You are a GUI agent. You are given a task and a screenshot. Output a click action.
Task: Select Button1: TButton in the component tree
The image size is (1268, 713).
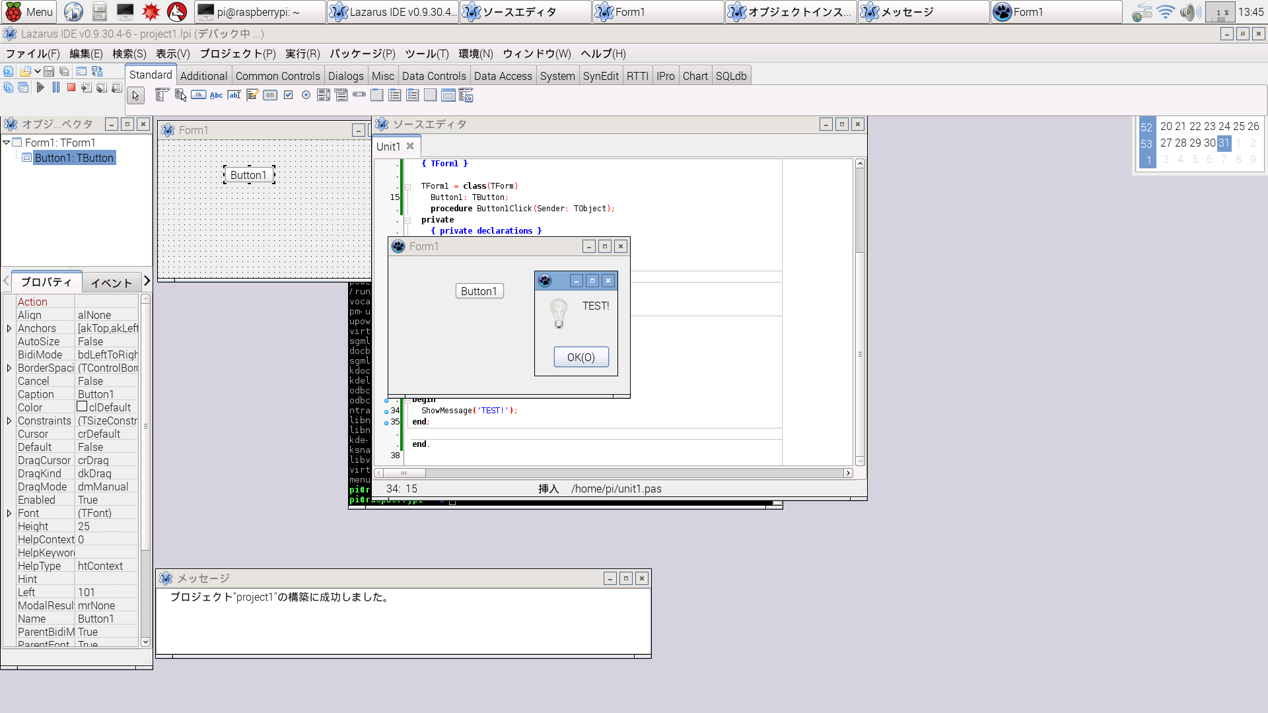tap(74, 158)
